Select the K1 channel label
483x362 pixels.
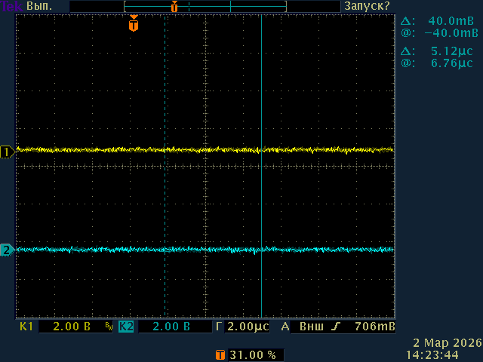coord(26,327)
